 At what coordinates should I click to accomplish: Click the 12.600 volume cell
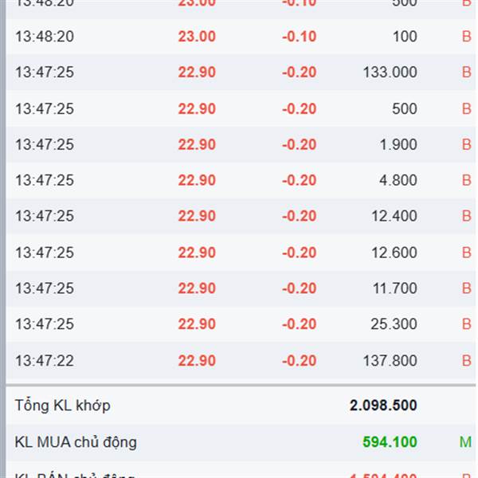[394, 253]
